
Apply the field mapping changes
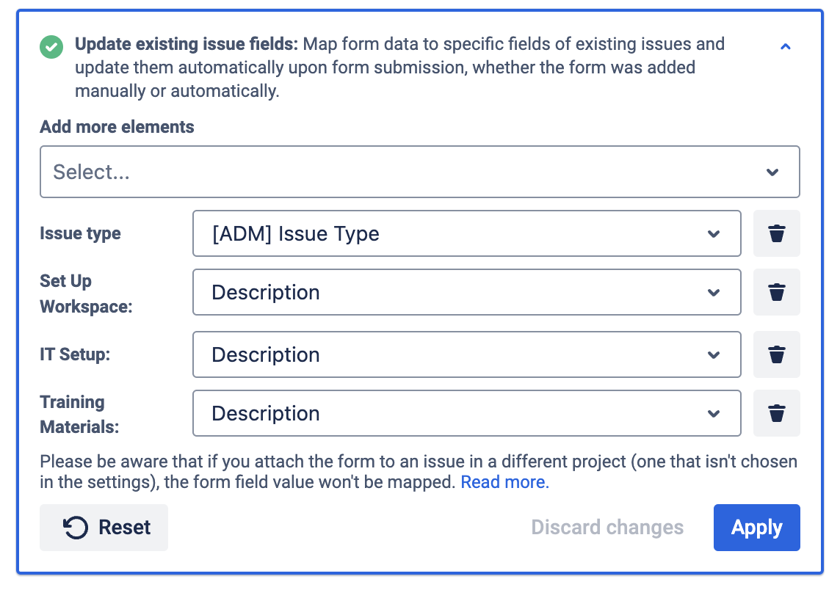click(x=756, y=528)
